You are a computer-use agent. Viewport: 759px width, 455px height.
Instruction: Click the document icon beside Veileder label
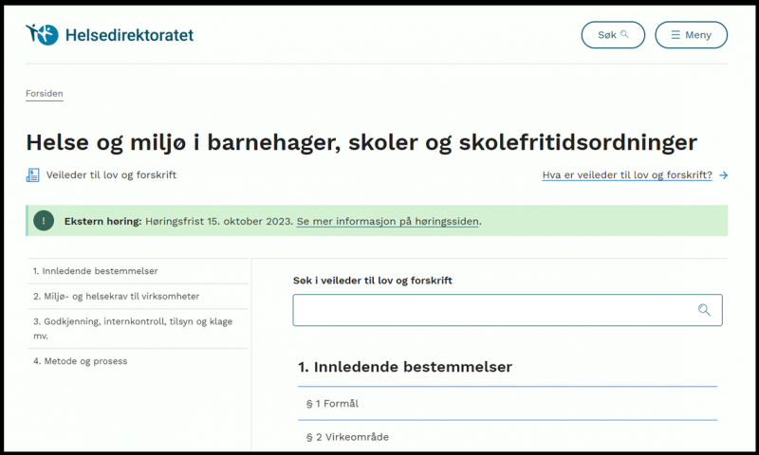pos(33,175)
